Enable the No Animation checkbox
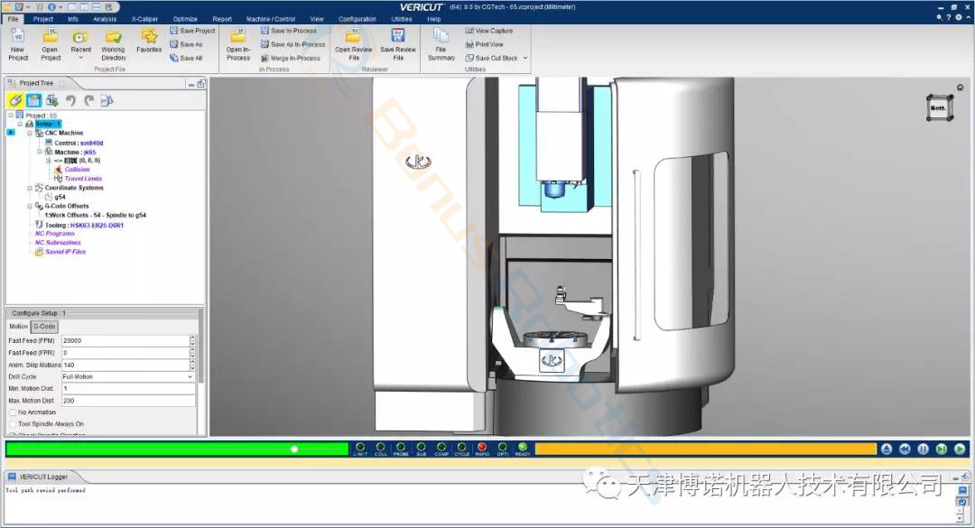Screen dimensions: 975x528 13,412
